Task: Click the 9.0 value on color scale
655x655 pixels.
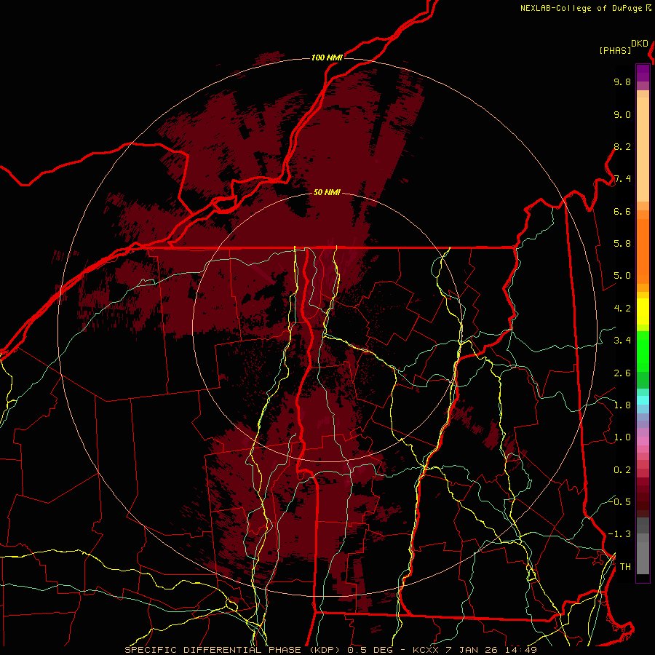Action: (622, 114)
